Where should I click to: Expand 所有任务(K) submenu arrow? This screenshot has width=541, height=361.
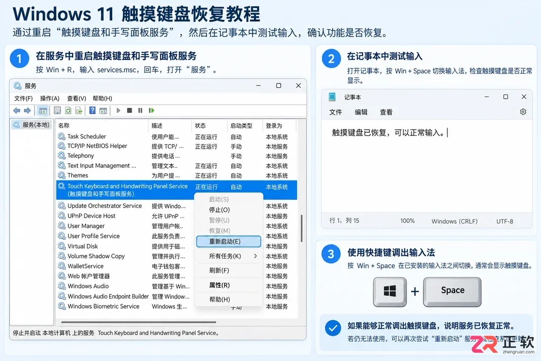(256, 256)
